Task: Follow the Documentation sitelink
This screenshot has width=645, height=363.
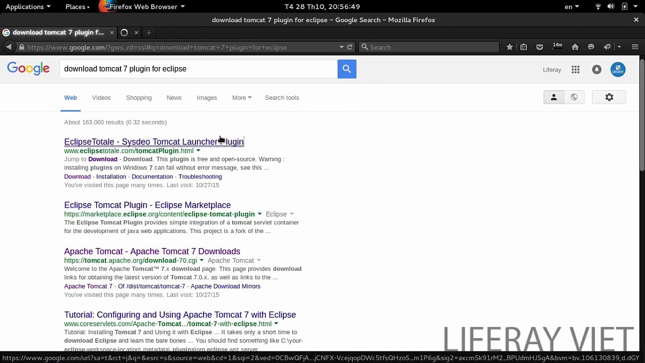Action: click(x=152, y=176)
